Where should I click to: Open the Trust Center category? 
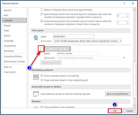(x=14, y=72)
